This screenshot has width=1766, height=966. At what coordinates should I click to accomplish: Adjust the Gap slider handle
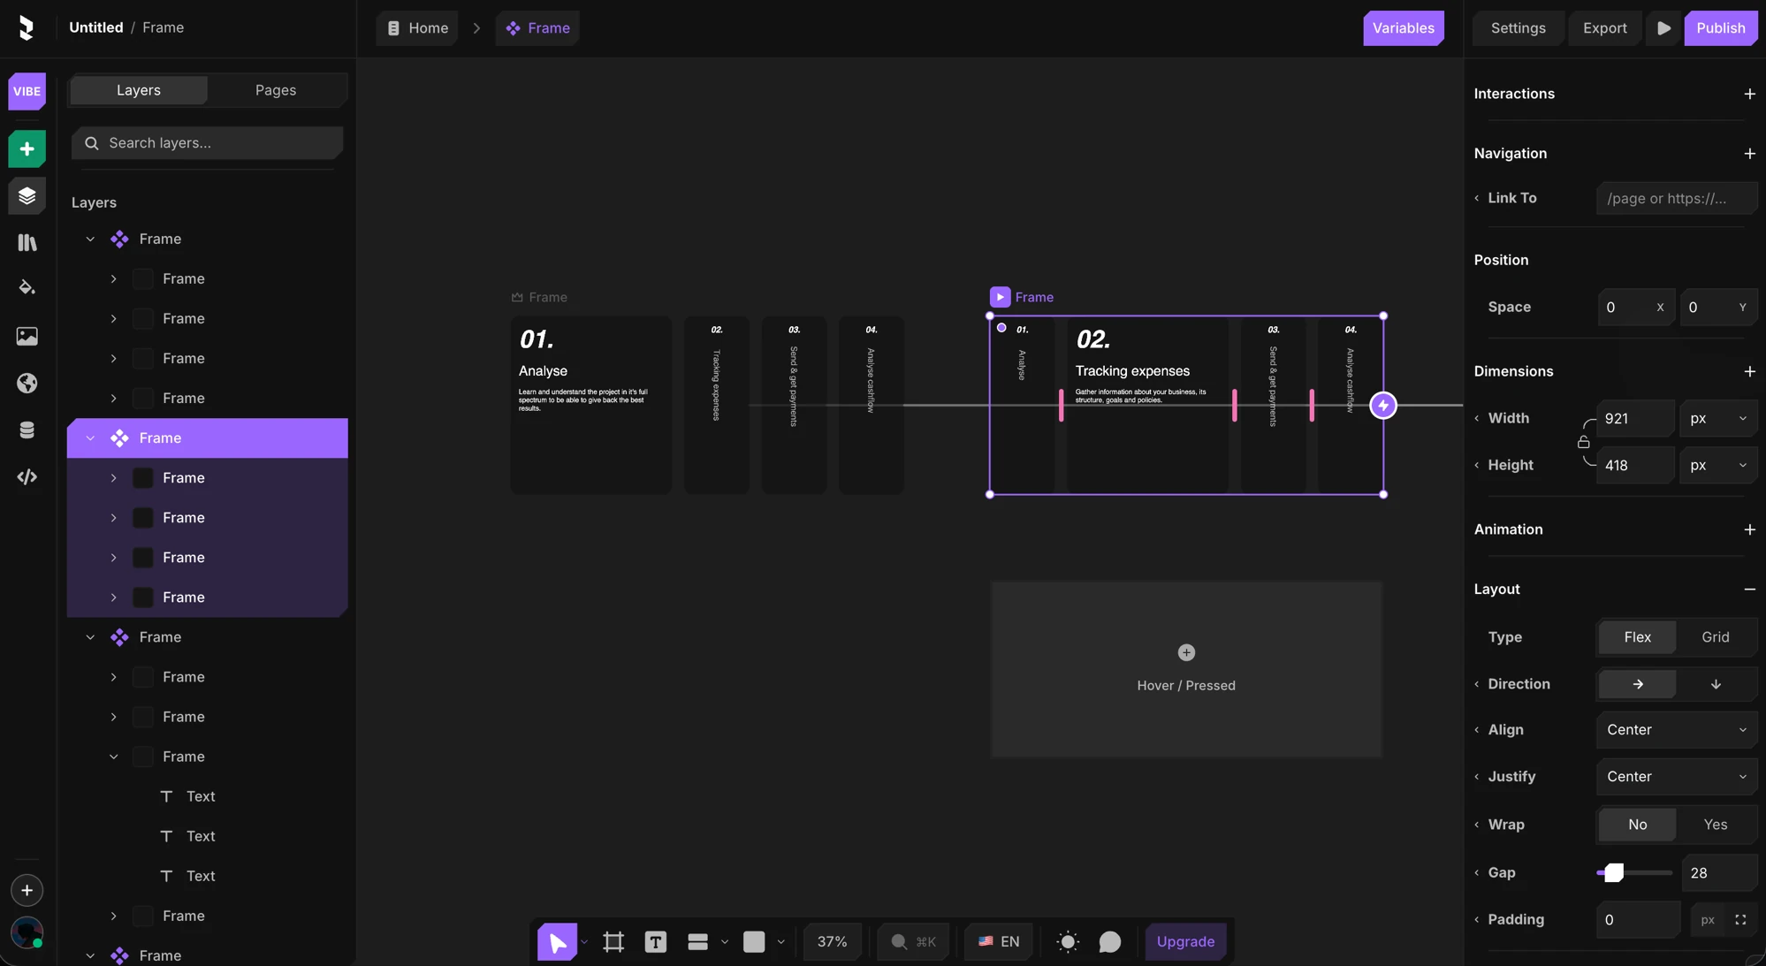1614,873
